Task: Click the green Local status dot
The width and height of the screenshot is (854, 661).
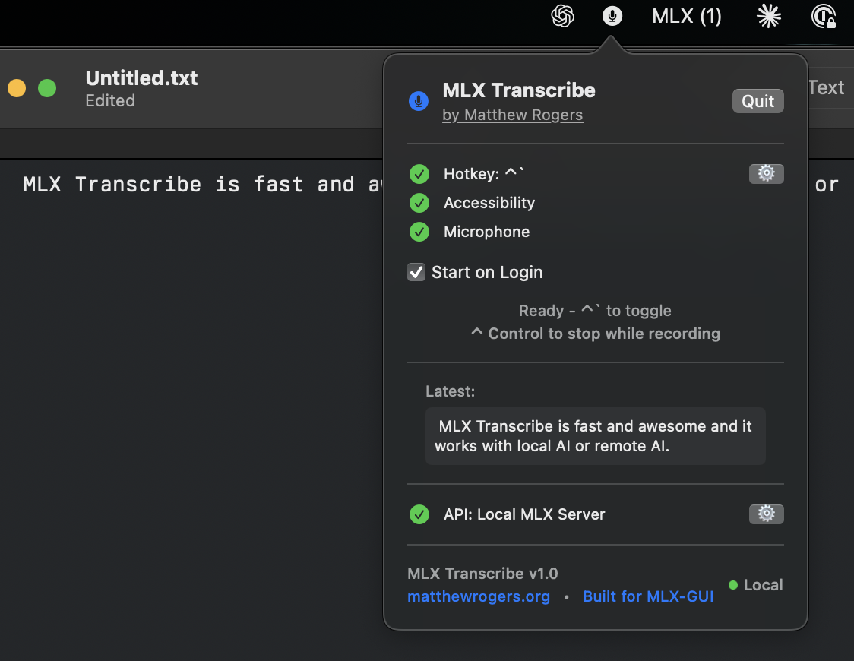Action: [732, 585]
